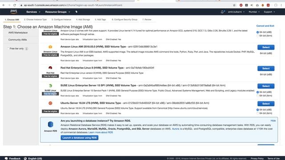
Task: Open the Aurora link in banner
Action: pos(175,129)
